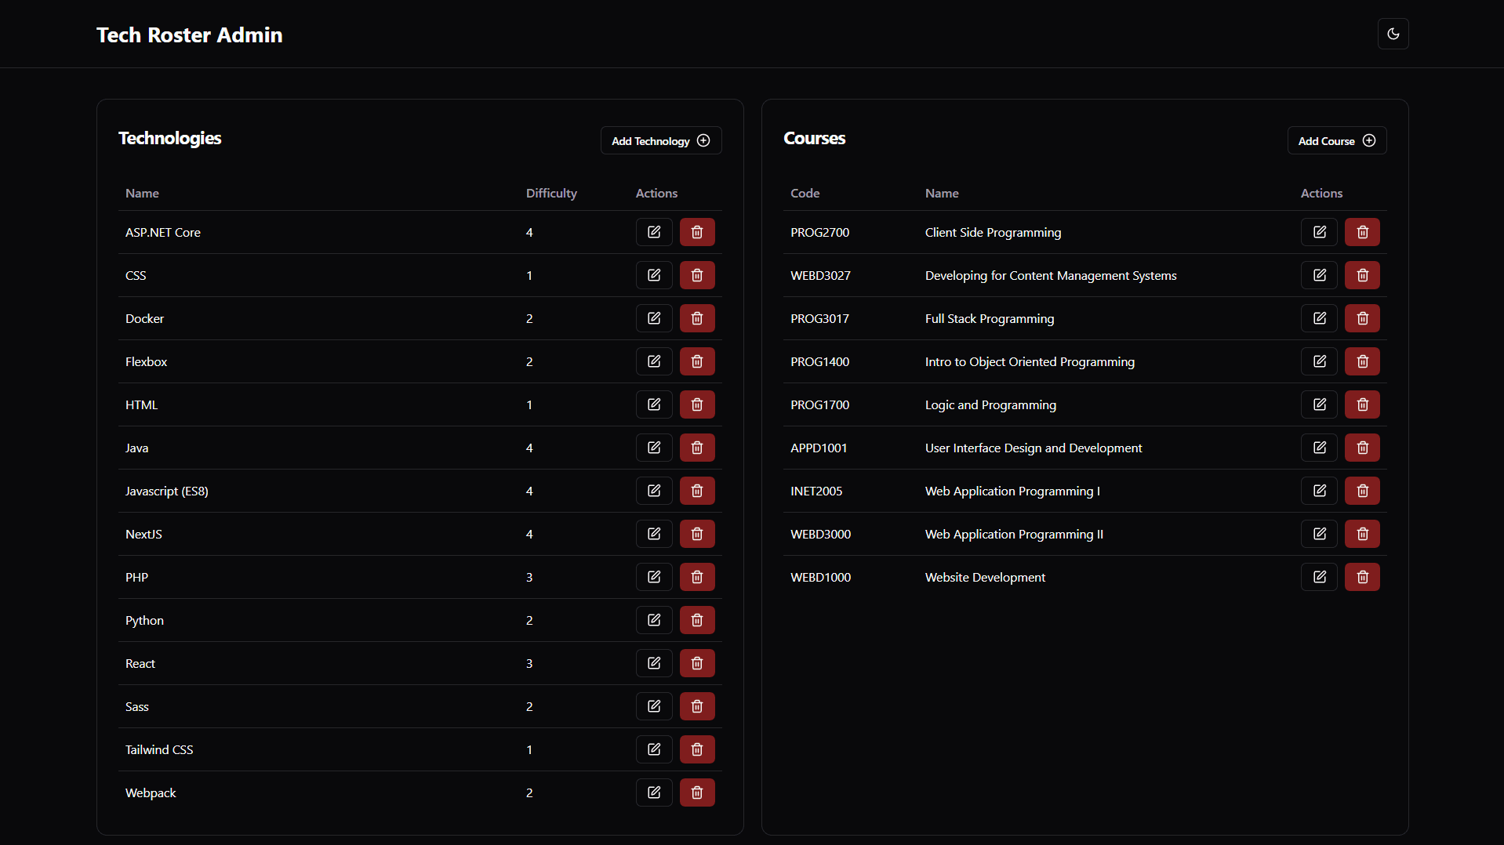Click the Add Technology button
This screenshot has width=1504, height=845.
point(660,140)
